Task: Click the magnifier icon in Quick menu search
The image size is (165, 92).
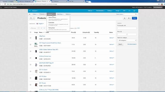Action: [x=136, y=14]
